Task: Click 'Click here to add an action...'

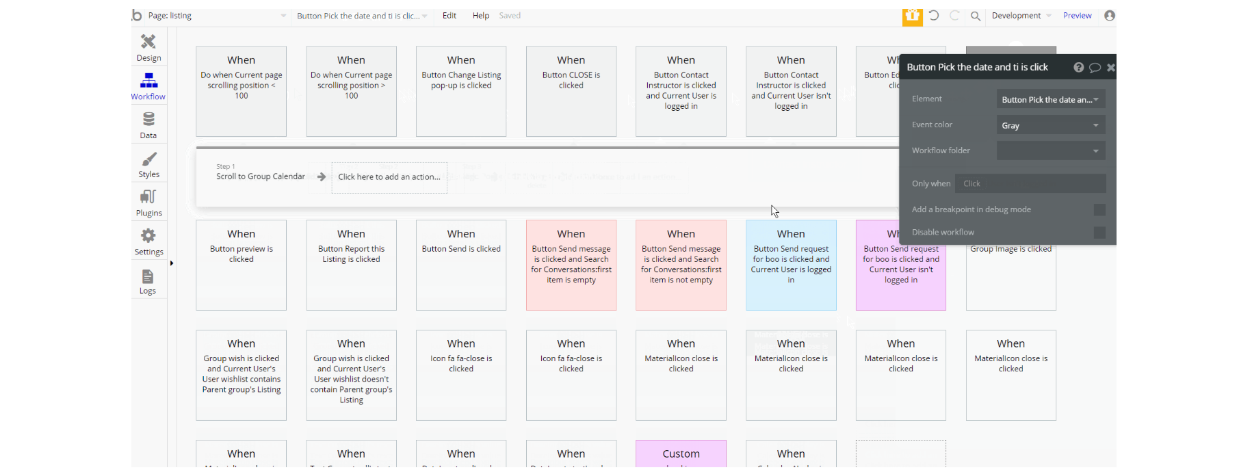Action: pyautogui.click(x=389, y=177)
